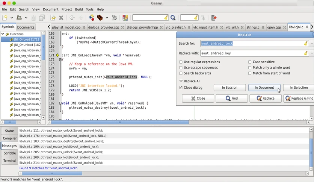Switch to the Terminal message tab

pos(10,161)
